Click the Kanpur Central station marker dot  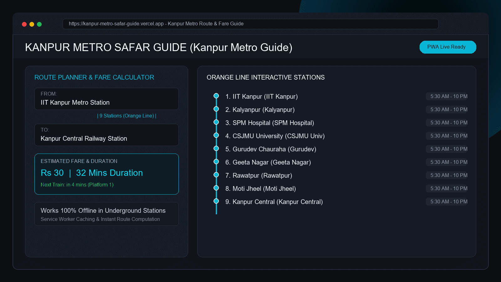(216, 201)
